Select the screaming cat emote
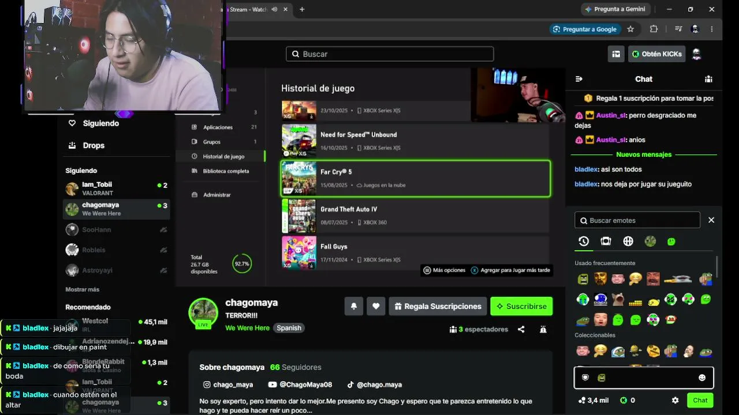Screen dimensions: 739x415 pos(618,300)
